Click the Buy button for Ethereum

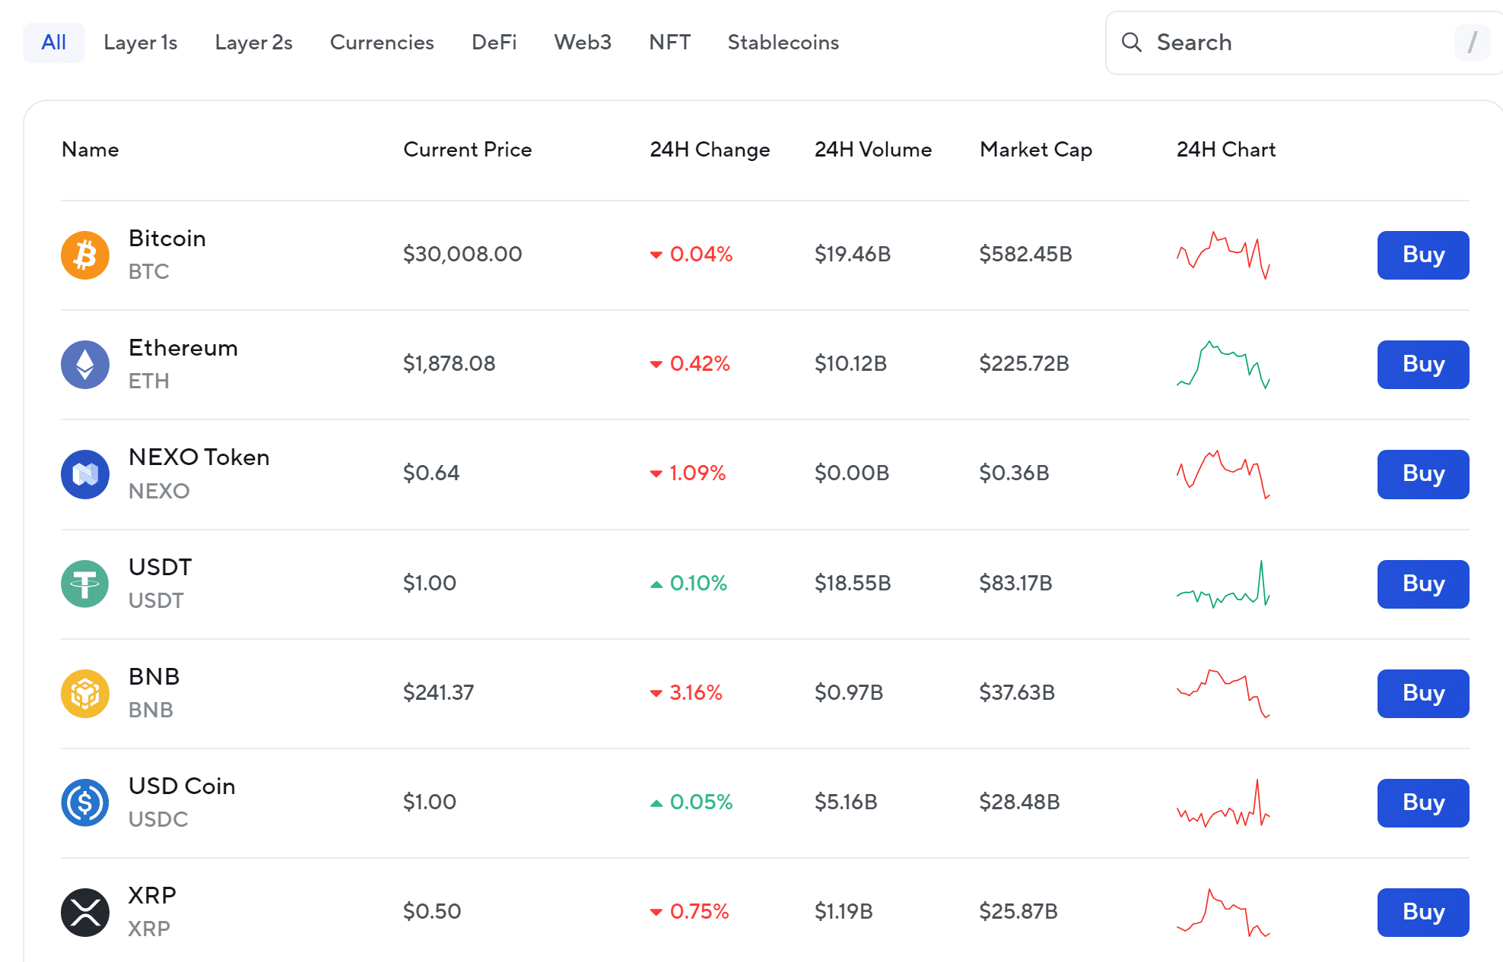[x=1423, y=365]
